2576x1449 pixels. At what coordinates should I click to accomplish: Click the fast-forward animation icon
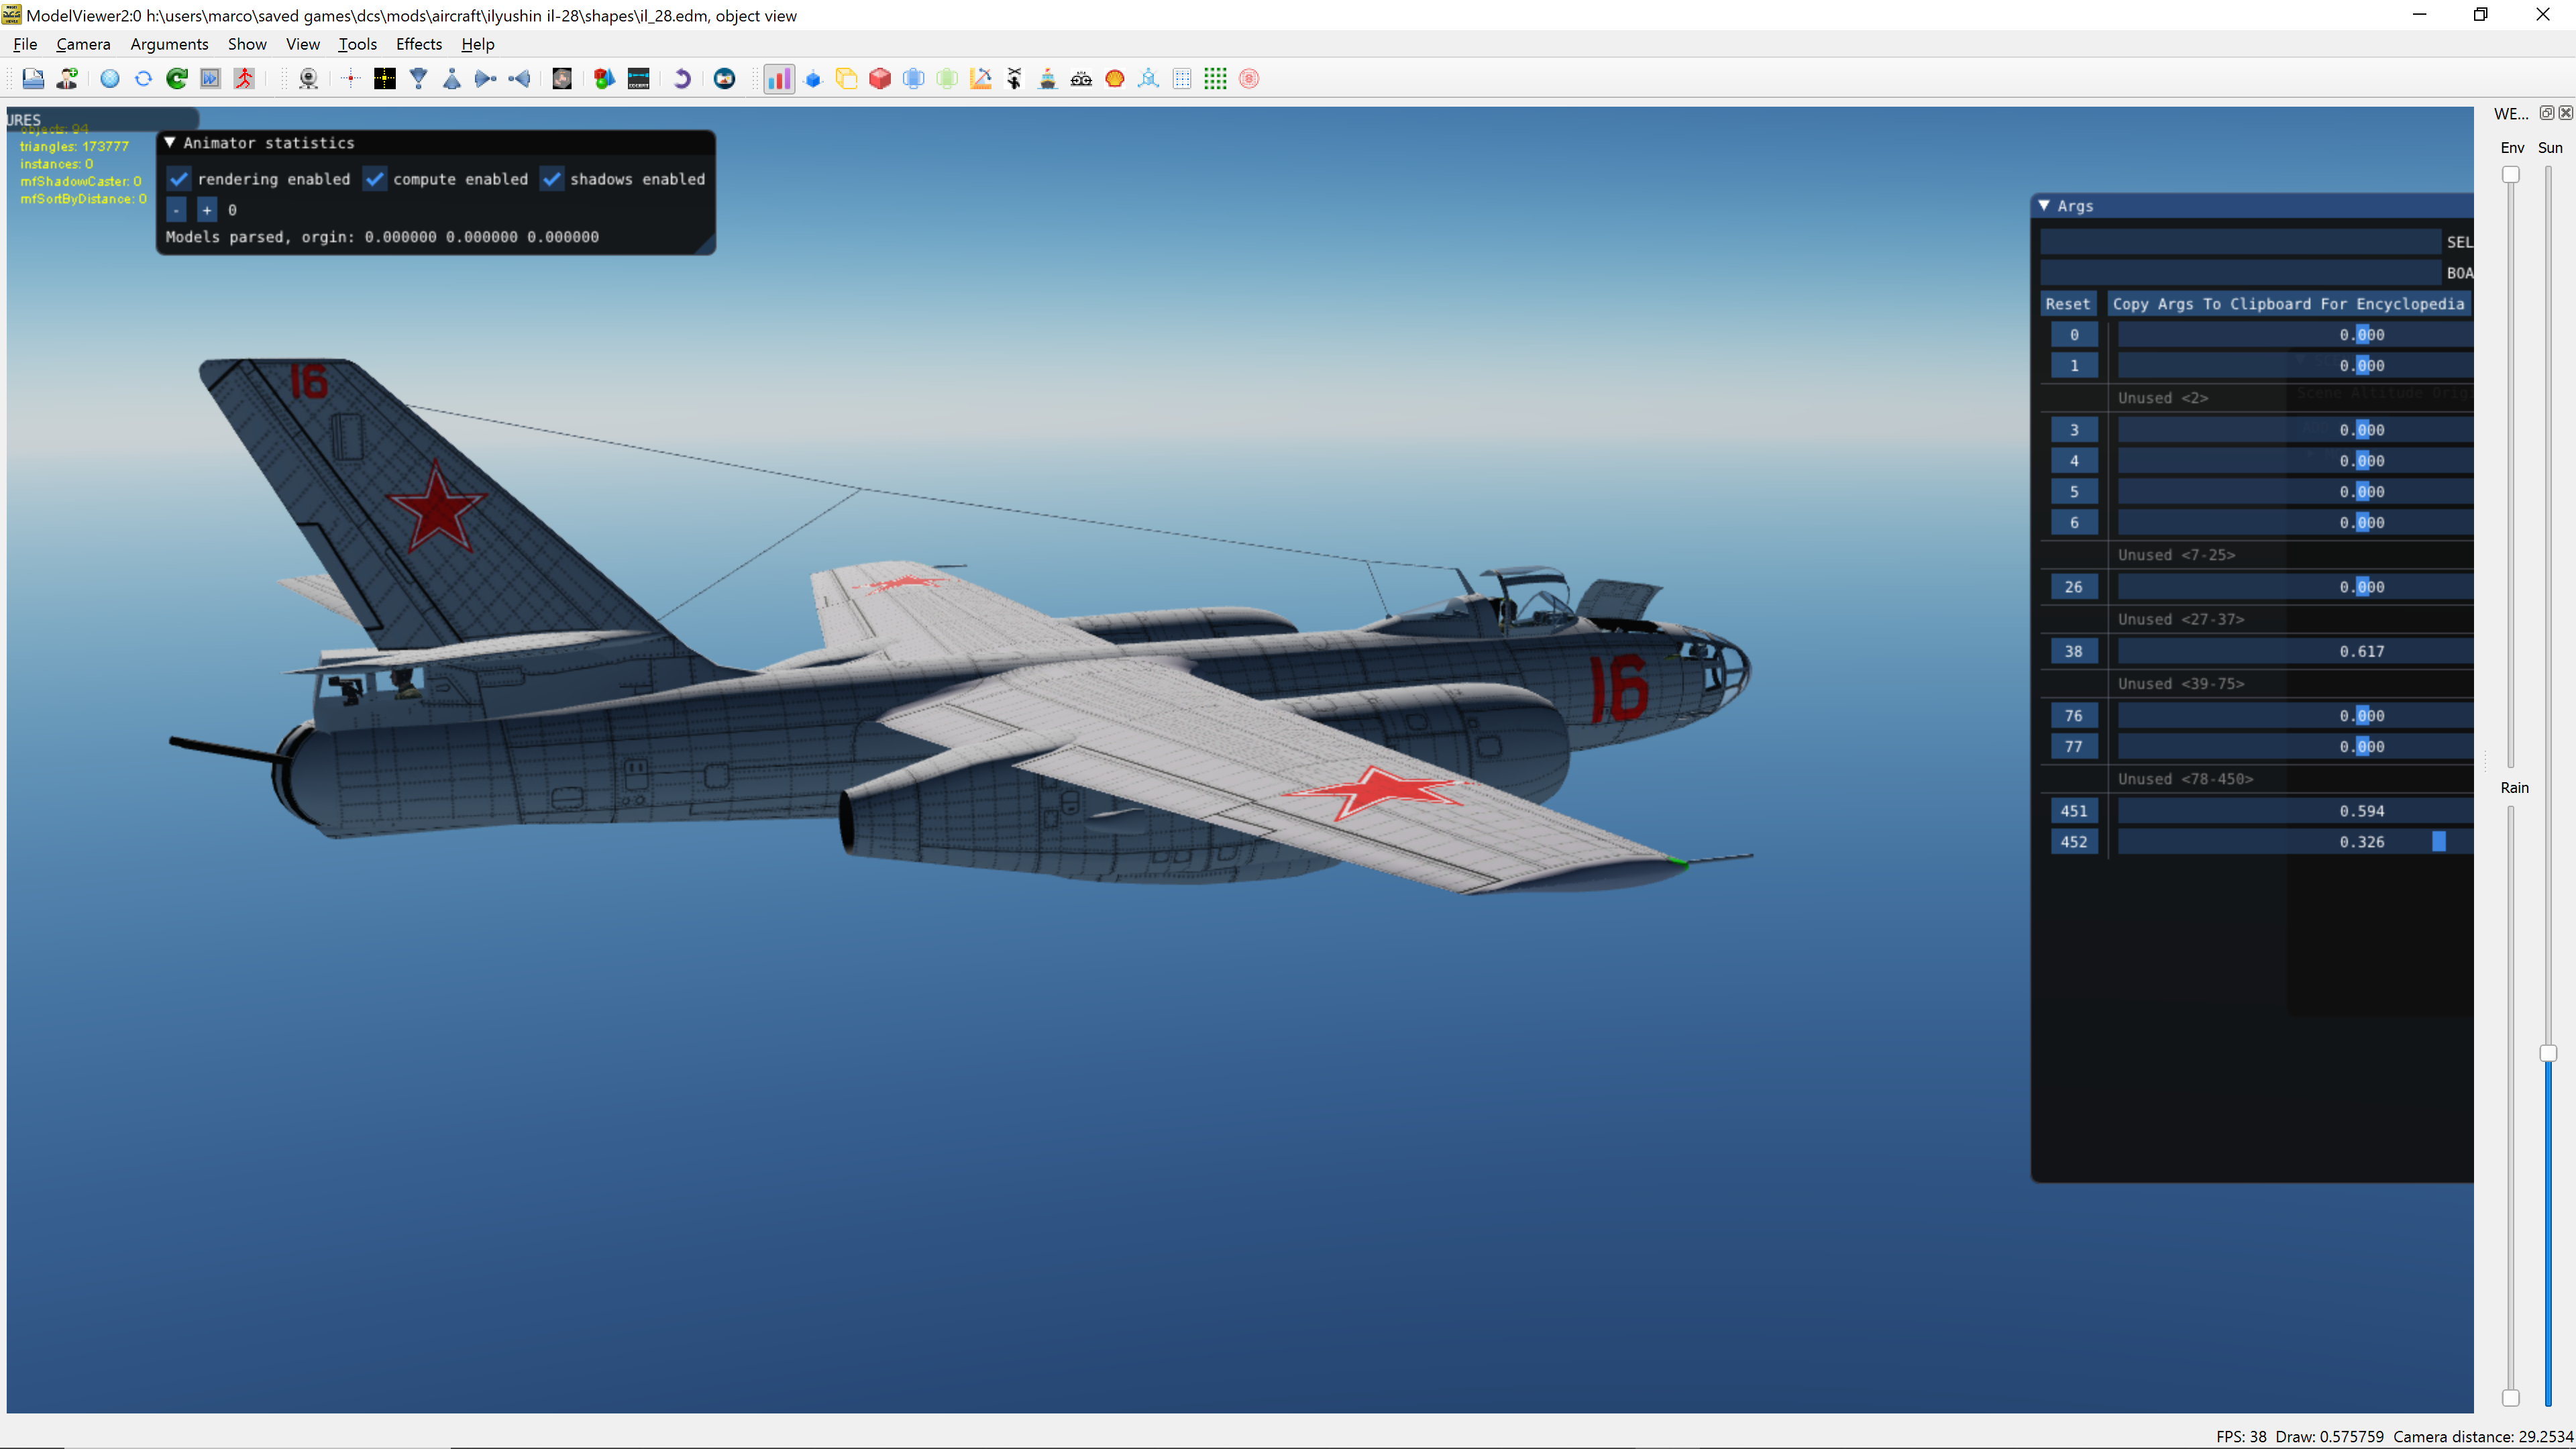[x=210, y=79]
